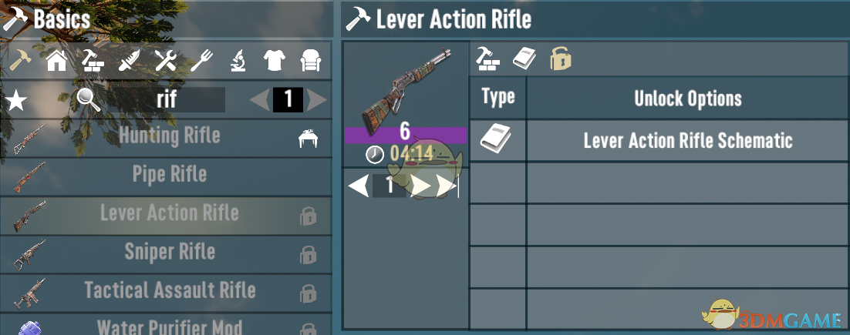Screen dimensions: 850x335
Task: Click Lever Action Rifle Schematic unlock option
Action: [x=688, y=141]
